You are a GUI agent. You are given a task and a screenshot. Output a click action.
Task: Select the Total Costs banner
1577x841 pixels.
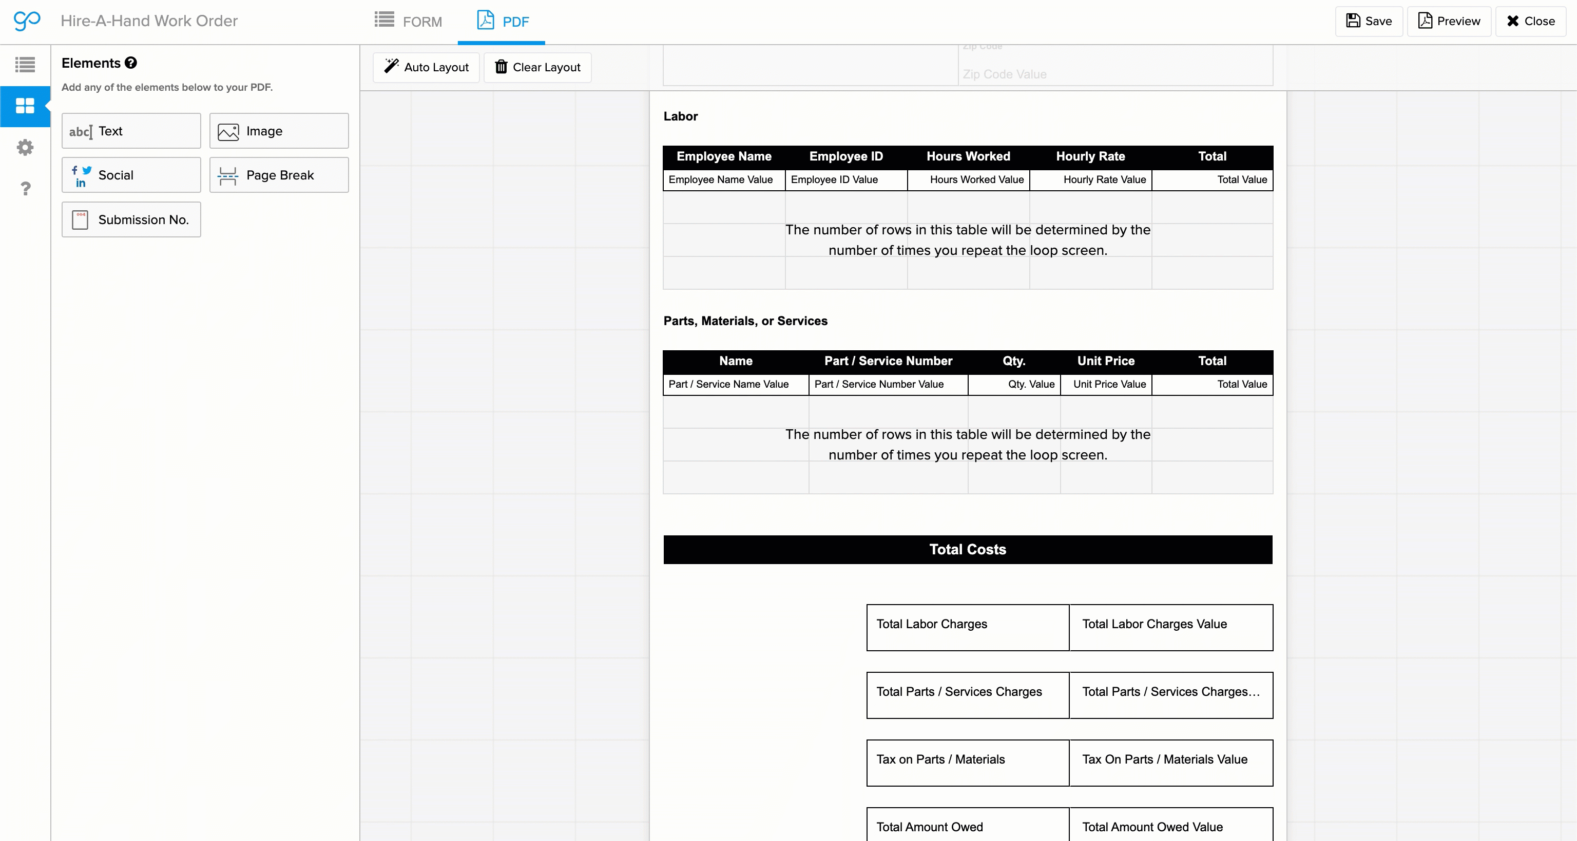968,550
